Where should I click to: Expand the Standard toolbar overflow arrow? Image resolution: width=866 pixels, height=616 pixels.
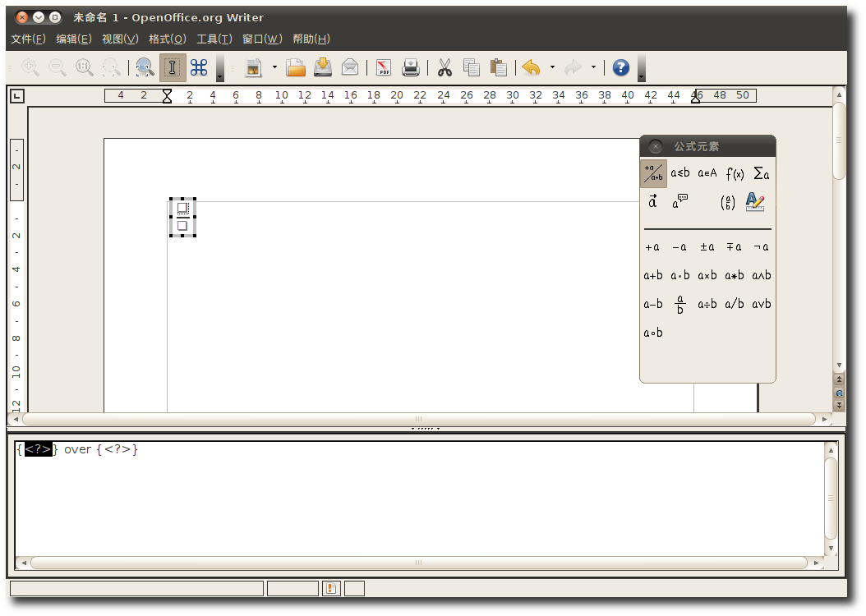(641, 68)
